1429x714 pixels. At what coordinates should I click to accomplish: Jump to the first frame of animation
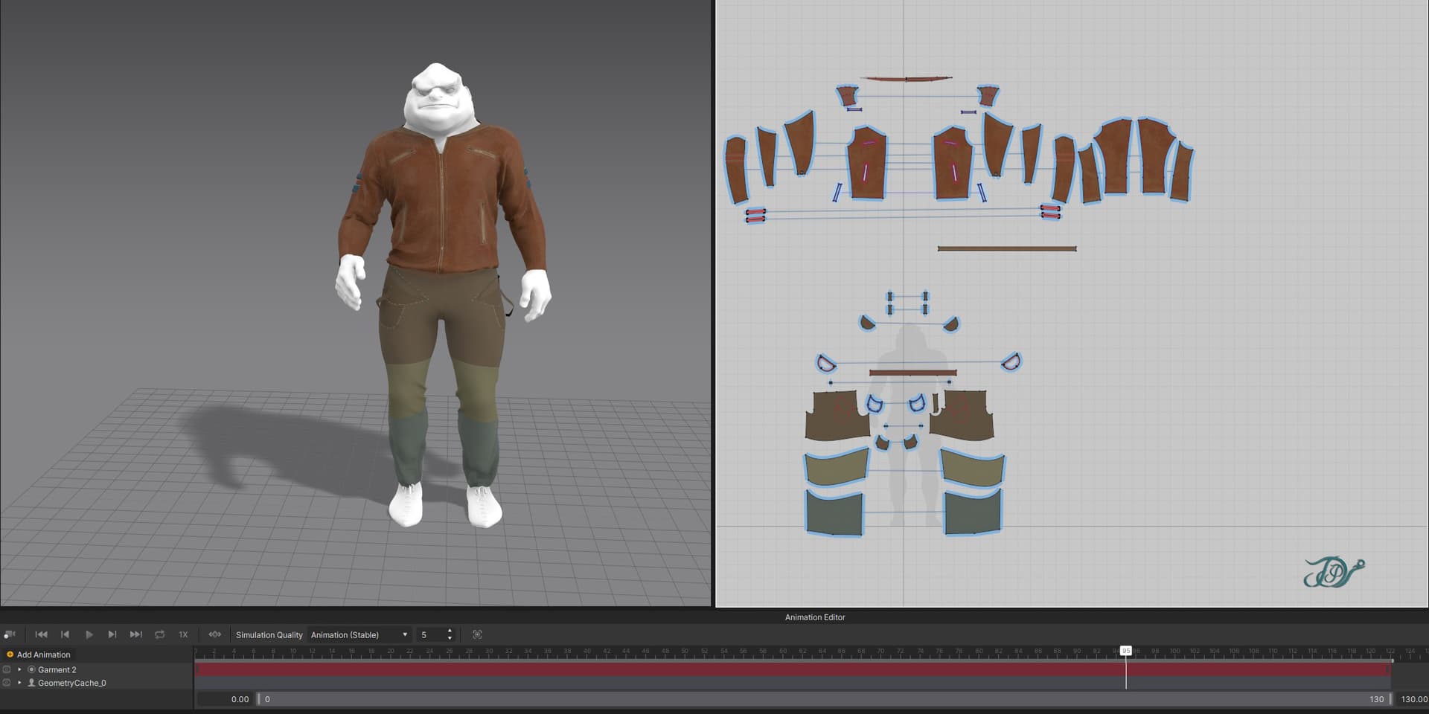(41, 634)
